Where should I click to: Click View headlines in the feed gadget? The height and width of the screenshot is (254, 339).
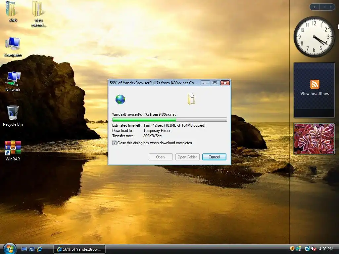pyautogui.click(x=315, y=94)
